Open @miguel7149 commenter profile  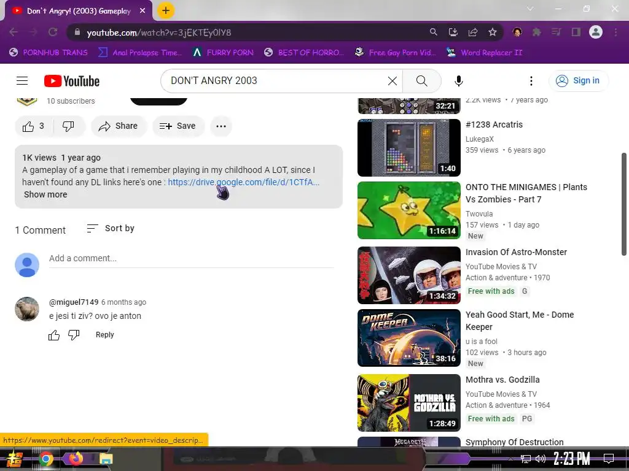click(x=74, y=302)
